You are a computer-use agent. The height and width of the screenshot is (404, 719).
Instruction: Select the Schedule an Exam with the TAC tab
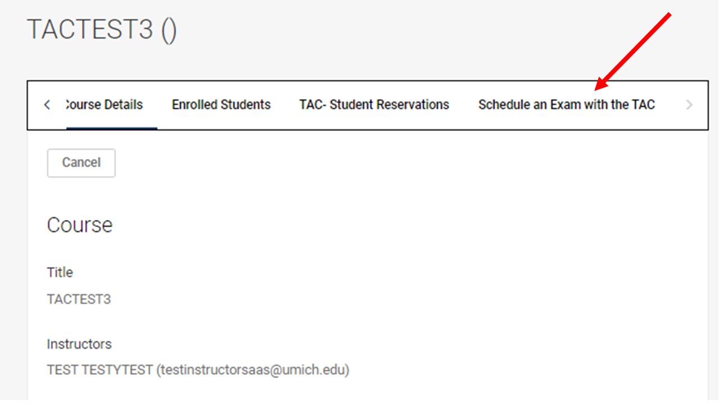pos(566,104)
